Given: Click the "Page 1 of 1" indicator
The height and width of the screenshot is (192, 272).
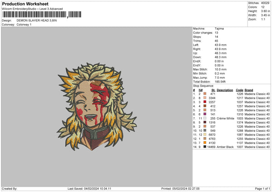Looking at the screenshot, I should pos(262,189).
